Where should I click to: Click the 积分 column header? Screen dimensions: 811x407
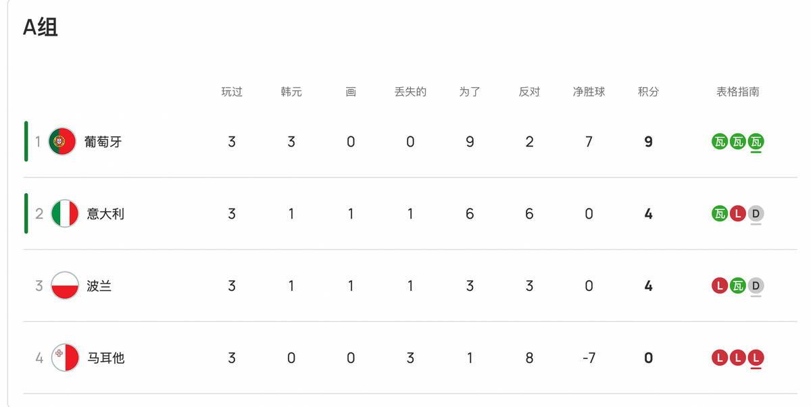click(x=648, y=92)
